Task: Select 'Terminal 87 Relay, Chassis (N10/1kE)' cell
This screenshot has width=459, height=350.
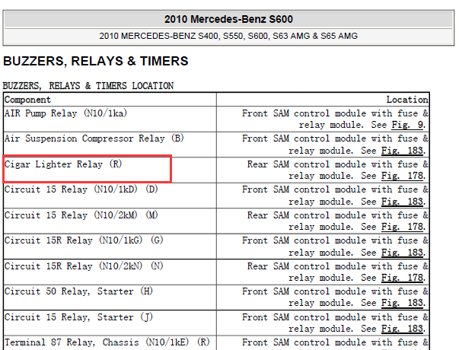Action: [x=110, y=343]
